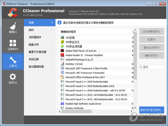The image size is (168, 126).
Task: Select Visual C++ 2010 x64 Redistributable row
Action: 96,95
